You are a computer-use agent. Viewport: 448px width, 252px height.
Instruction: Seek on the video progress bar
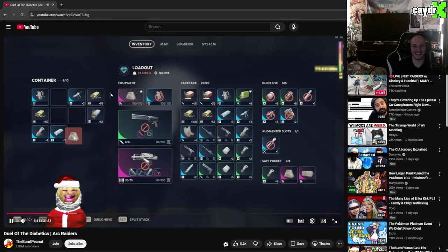tap(174, 213)
